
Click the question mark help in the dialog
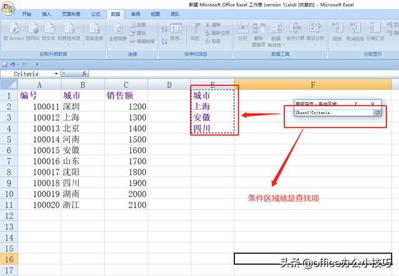pos(356,104)
